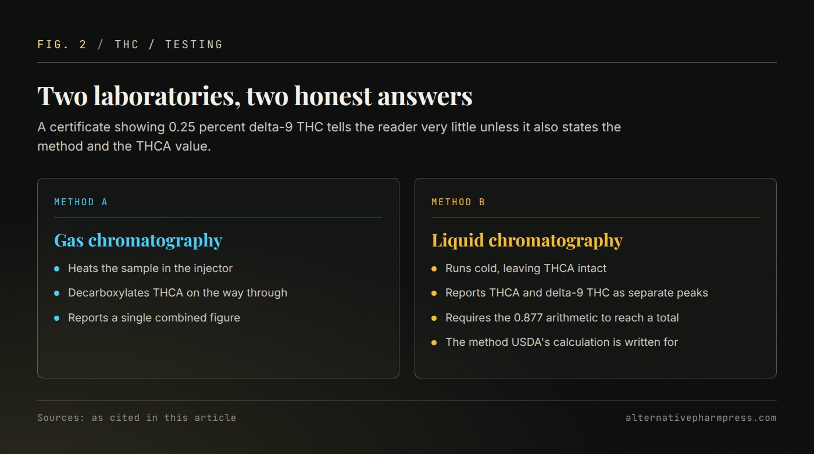Click the 'TESTING' breadcrumb text
This screenshot has height=454, width=814.
click(194, 44)
